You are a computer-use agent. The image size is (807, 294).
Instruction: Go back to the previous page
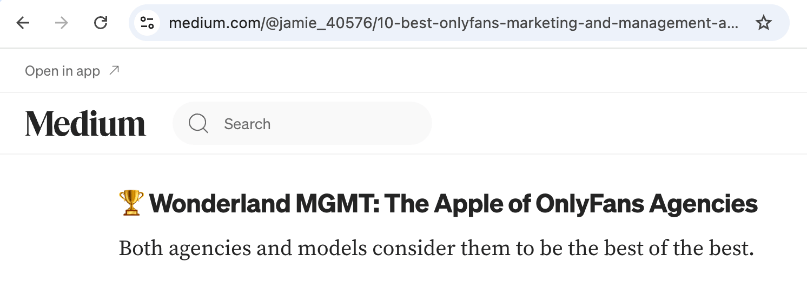[23, 23]
